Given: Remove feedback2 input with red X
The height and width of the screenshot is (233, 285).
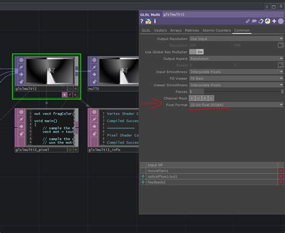Looking at the screenshot, I should [281, 182].
